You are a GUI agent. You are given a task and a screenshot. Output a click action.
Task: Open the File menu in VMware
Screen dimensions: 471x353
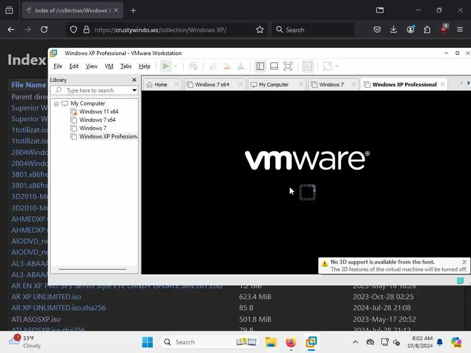point(57,66)
